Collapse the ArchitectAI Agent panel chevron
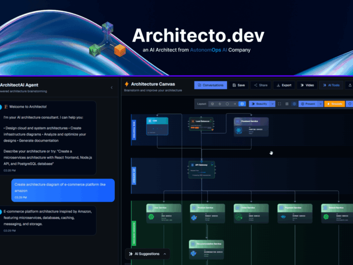 (111, 87)
